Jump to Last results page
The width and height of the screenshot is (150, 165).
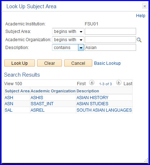click(128, 84)
